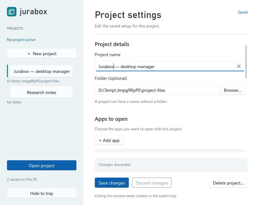
Task: Delete this project
Action: pos(228,183)
